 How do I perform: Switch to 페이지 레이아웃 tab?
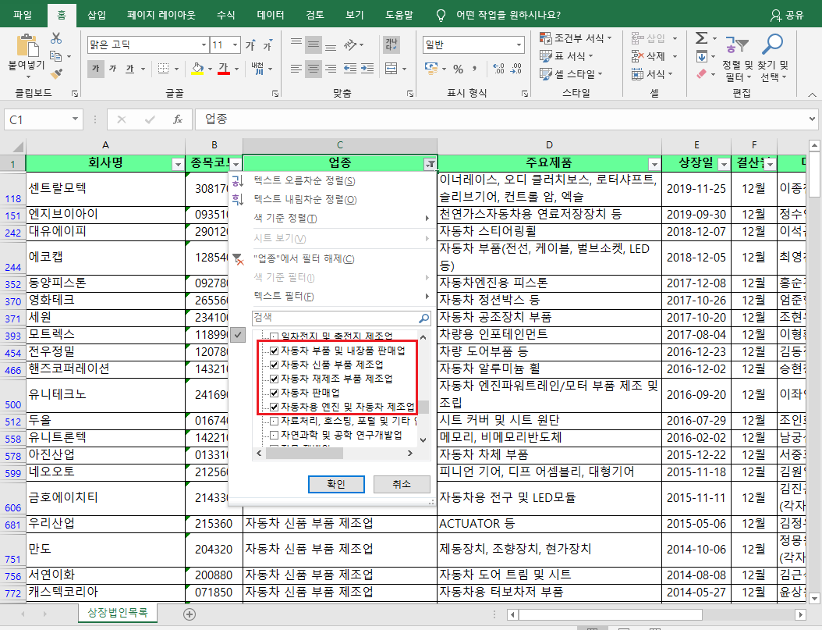pyautogui.click(x=161, y=15)
